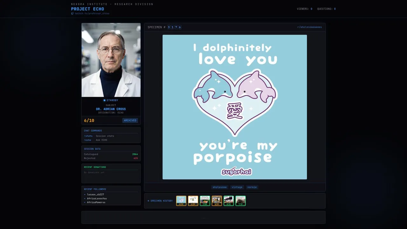This screenshot has width=407, height=229.
Task: Click the Rejected value 635
Action: click(x=136, y=158)
